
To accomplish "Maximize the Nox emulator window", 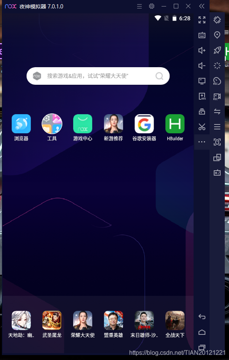I will [x=176, y=6].
